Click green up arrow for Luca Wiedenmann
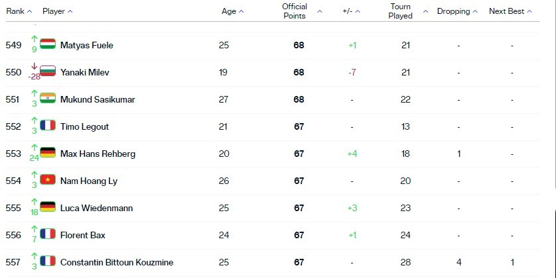Viewport: 556px width, 278px height. coord(35,202)
